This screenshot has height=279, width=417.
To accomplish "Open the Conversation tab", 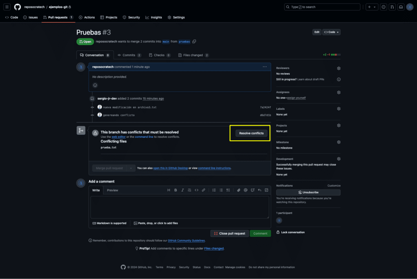I will (x=95, y=55).
